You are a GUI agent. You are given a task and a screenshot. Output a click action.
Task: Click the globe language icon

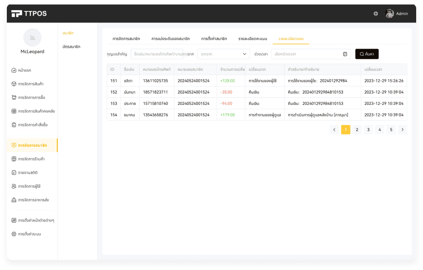click(376, 14)
